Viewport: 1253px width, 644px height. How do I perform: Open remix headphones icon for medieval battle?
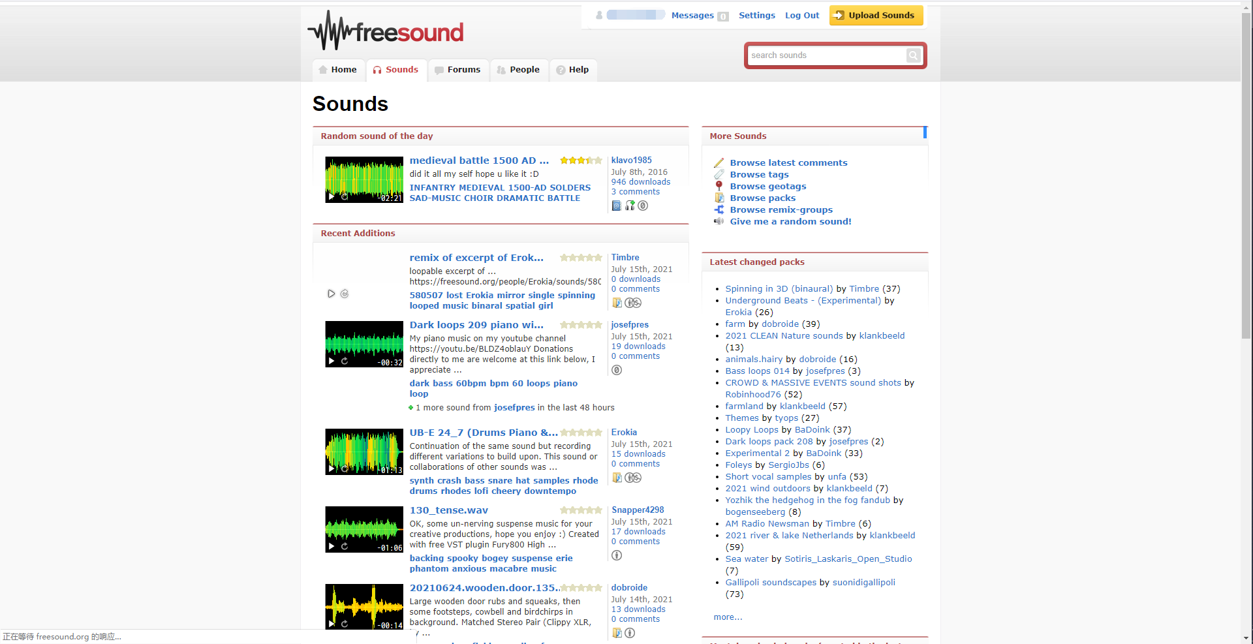point(630,206)
